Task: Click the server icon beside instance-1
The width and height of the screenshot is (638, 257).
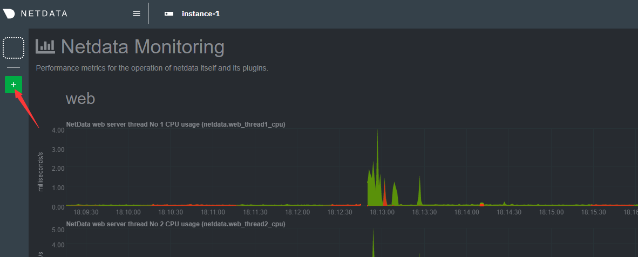Action: coord(169,13)
